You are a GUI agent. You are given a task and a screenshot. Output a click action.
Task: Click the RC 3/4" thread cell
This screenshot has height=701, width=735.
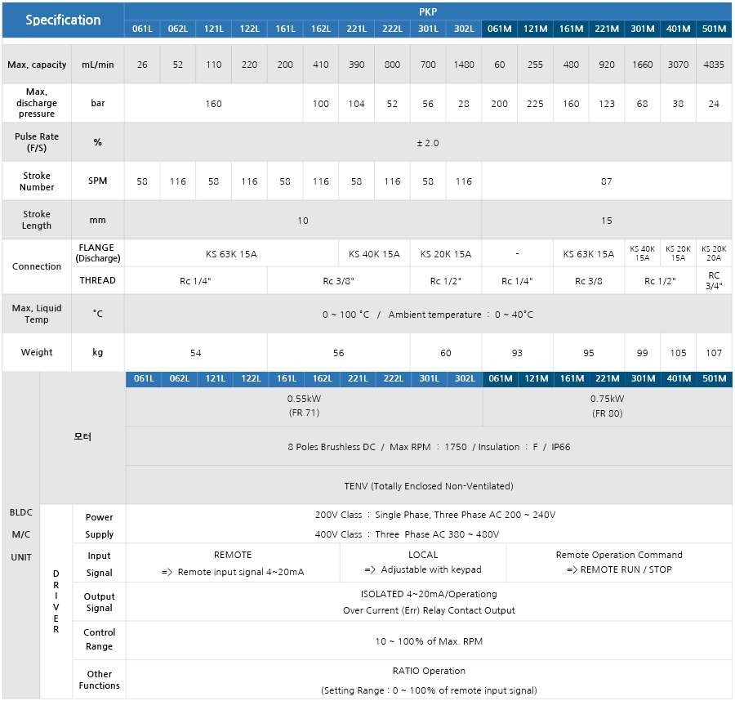[714, 280]
